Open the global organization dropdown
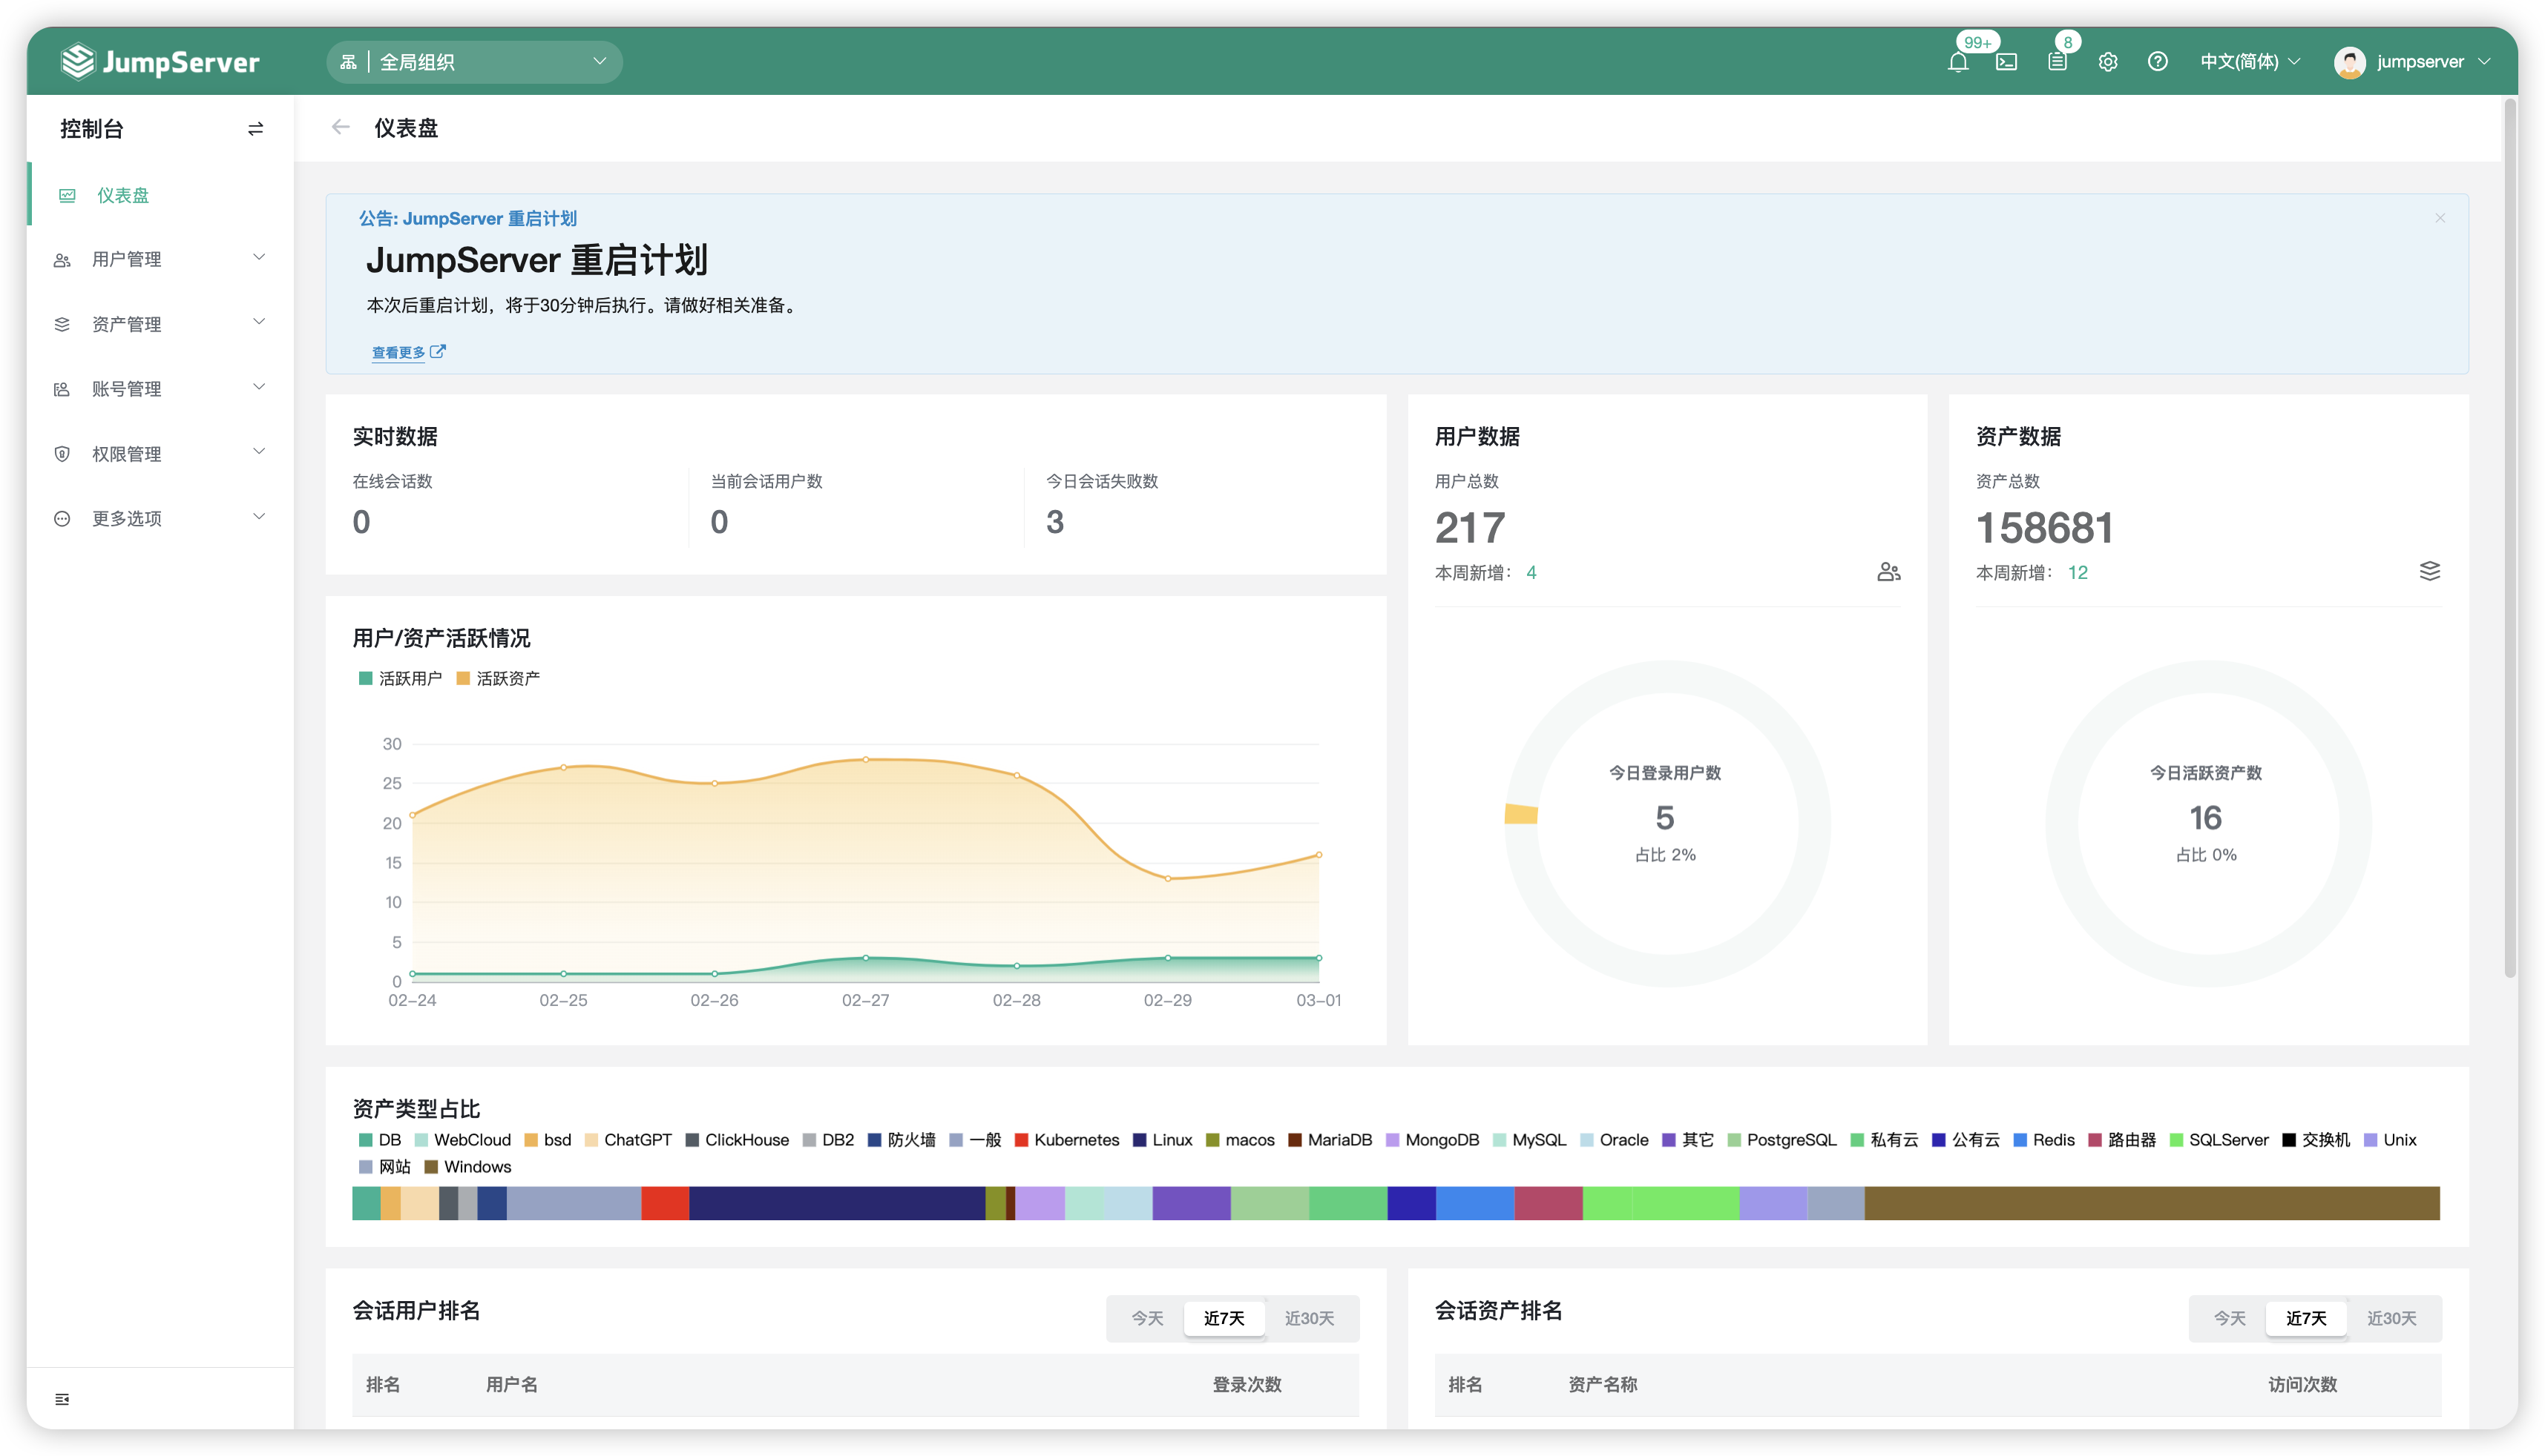This screenshot has width=2545, height=1456. point(473,62)
